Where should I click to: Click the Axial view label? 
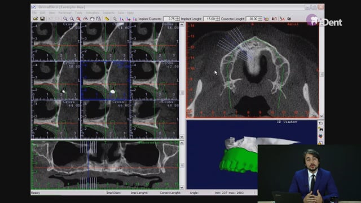click(293, 24)
